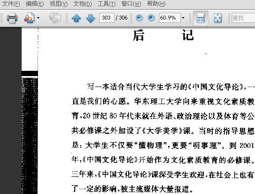Go to next page with down arrow
Image resolution: width=255 pixels, height=194 pixels.
point(90,18)
